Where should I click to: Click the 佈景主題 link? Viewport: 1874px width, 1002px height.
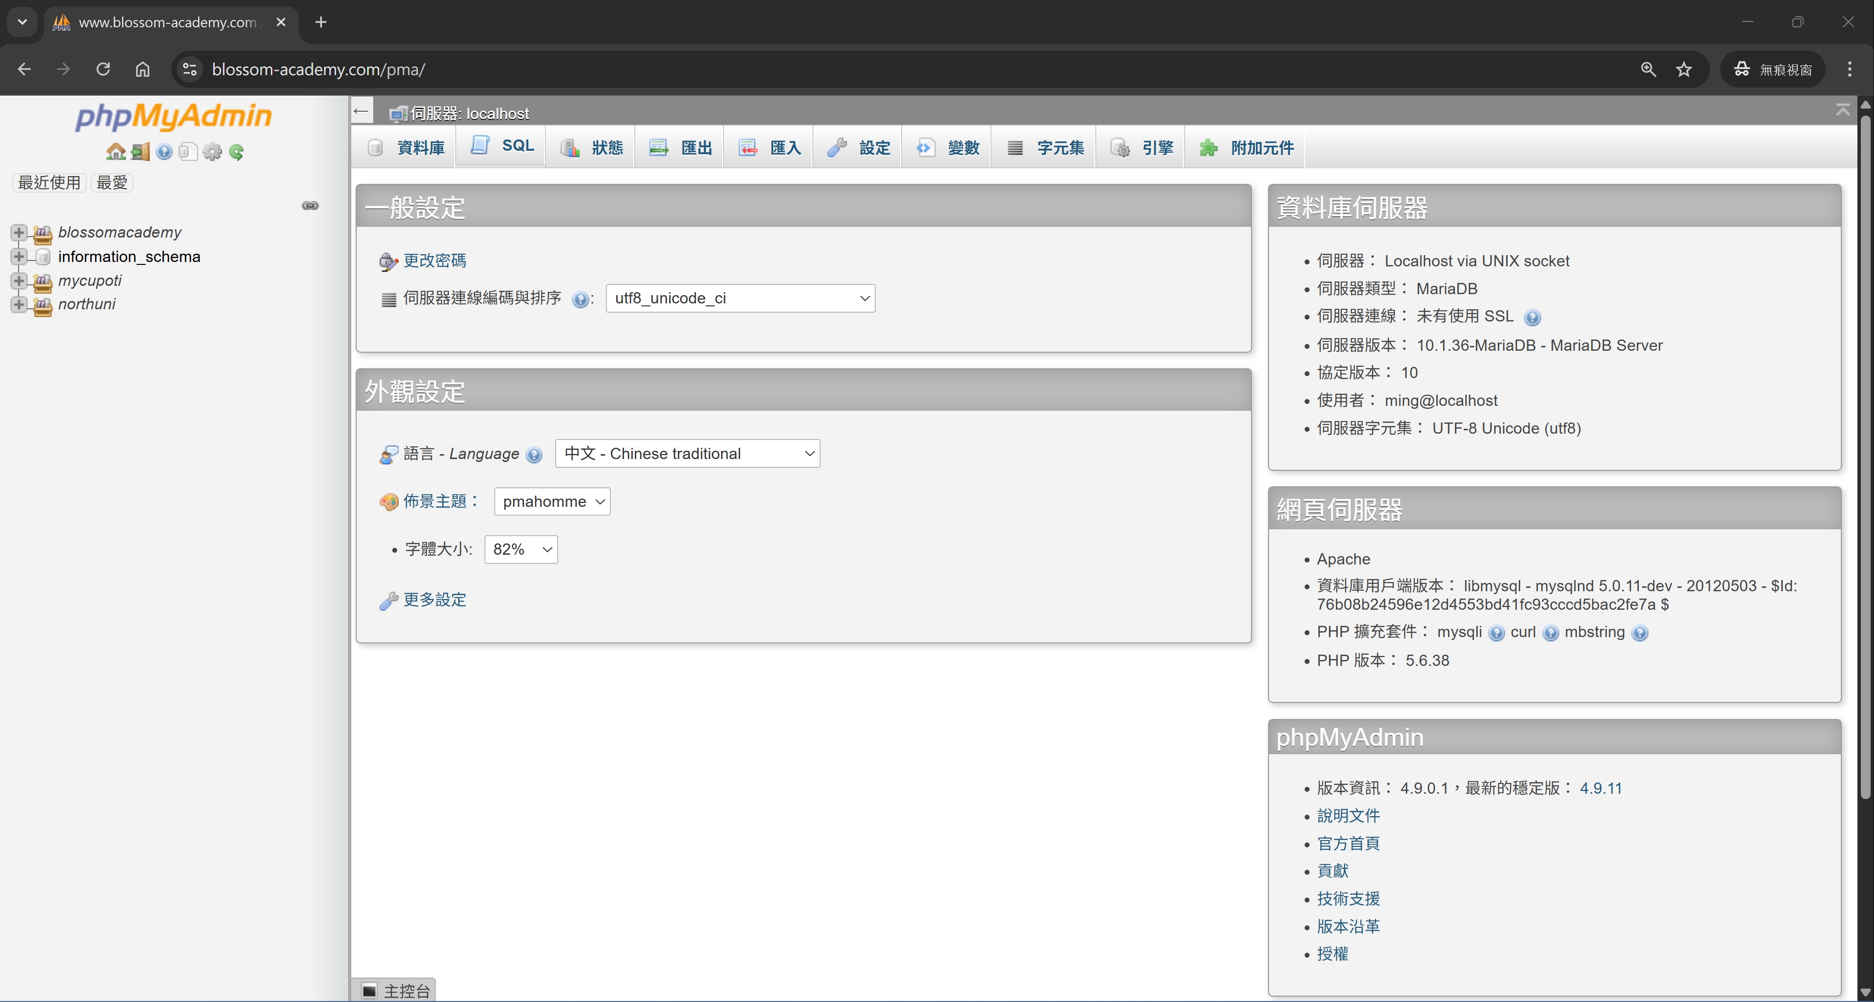tap(435, 501)
